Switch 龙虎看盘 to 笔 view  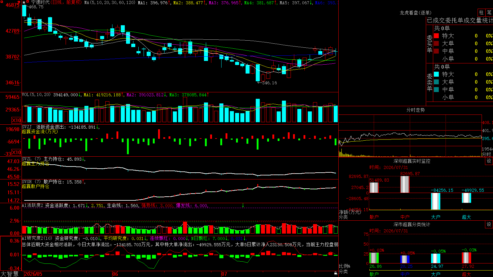(489, 12)
